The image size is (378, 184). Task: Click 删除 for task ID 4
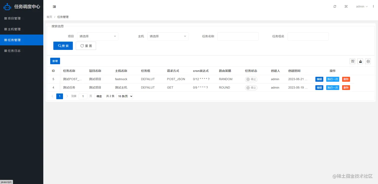coord(346,88)
